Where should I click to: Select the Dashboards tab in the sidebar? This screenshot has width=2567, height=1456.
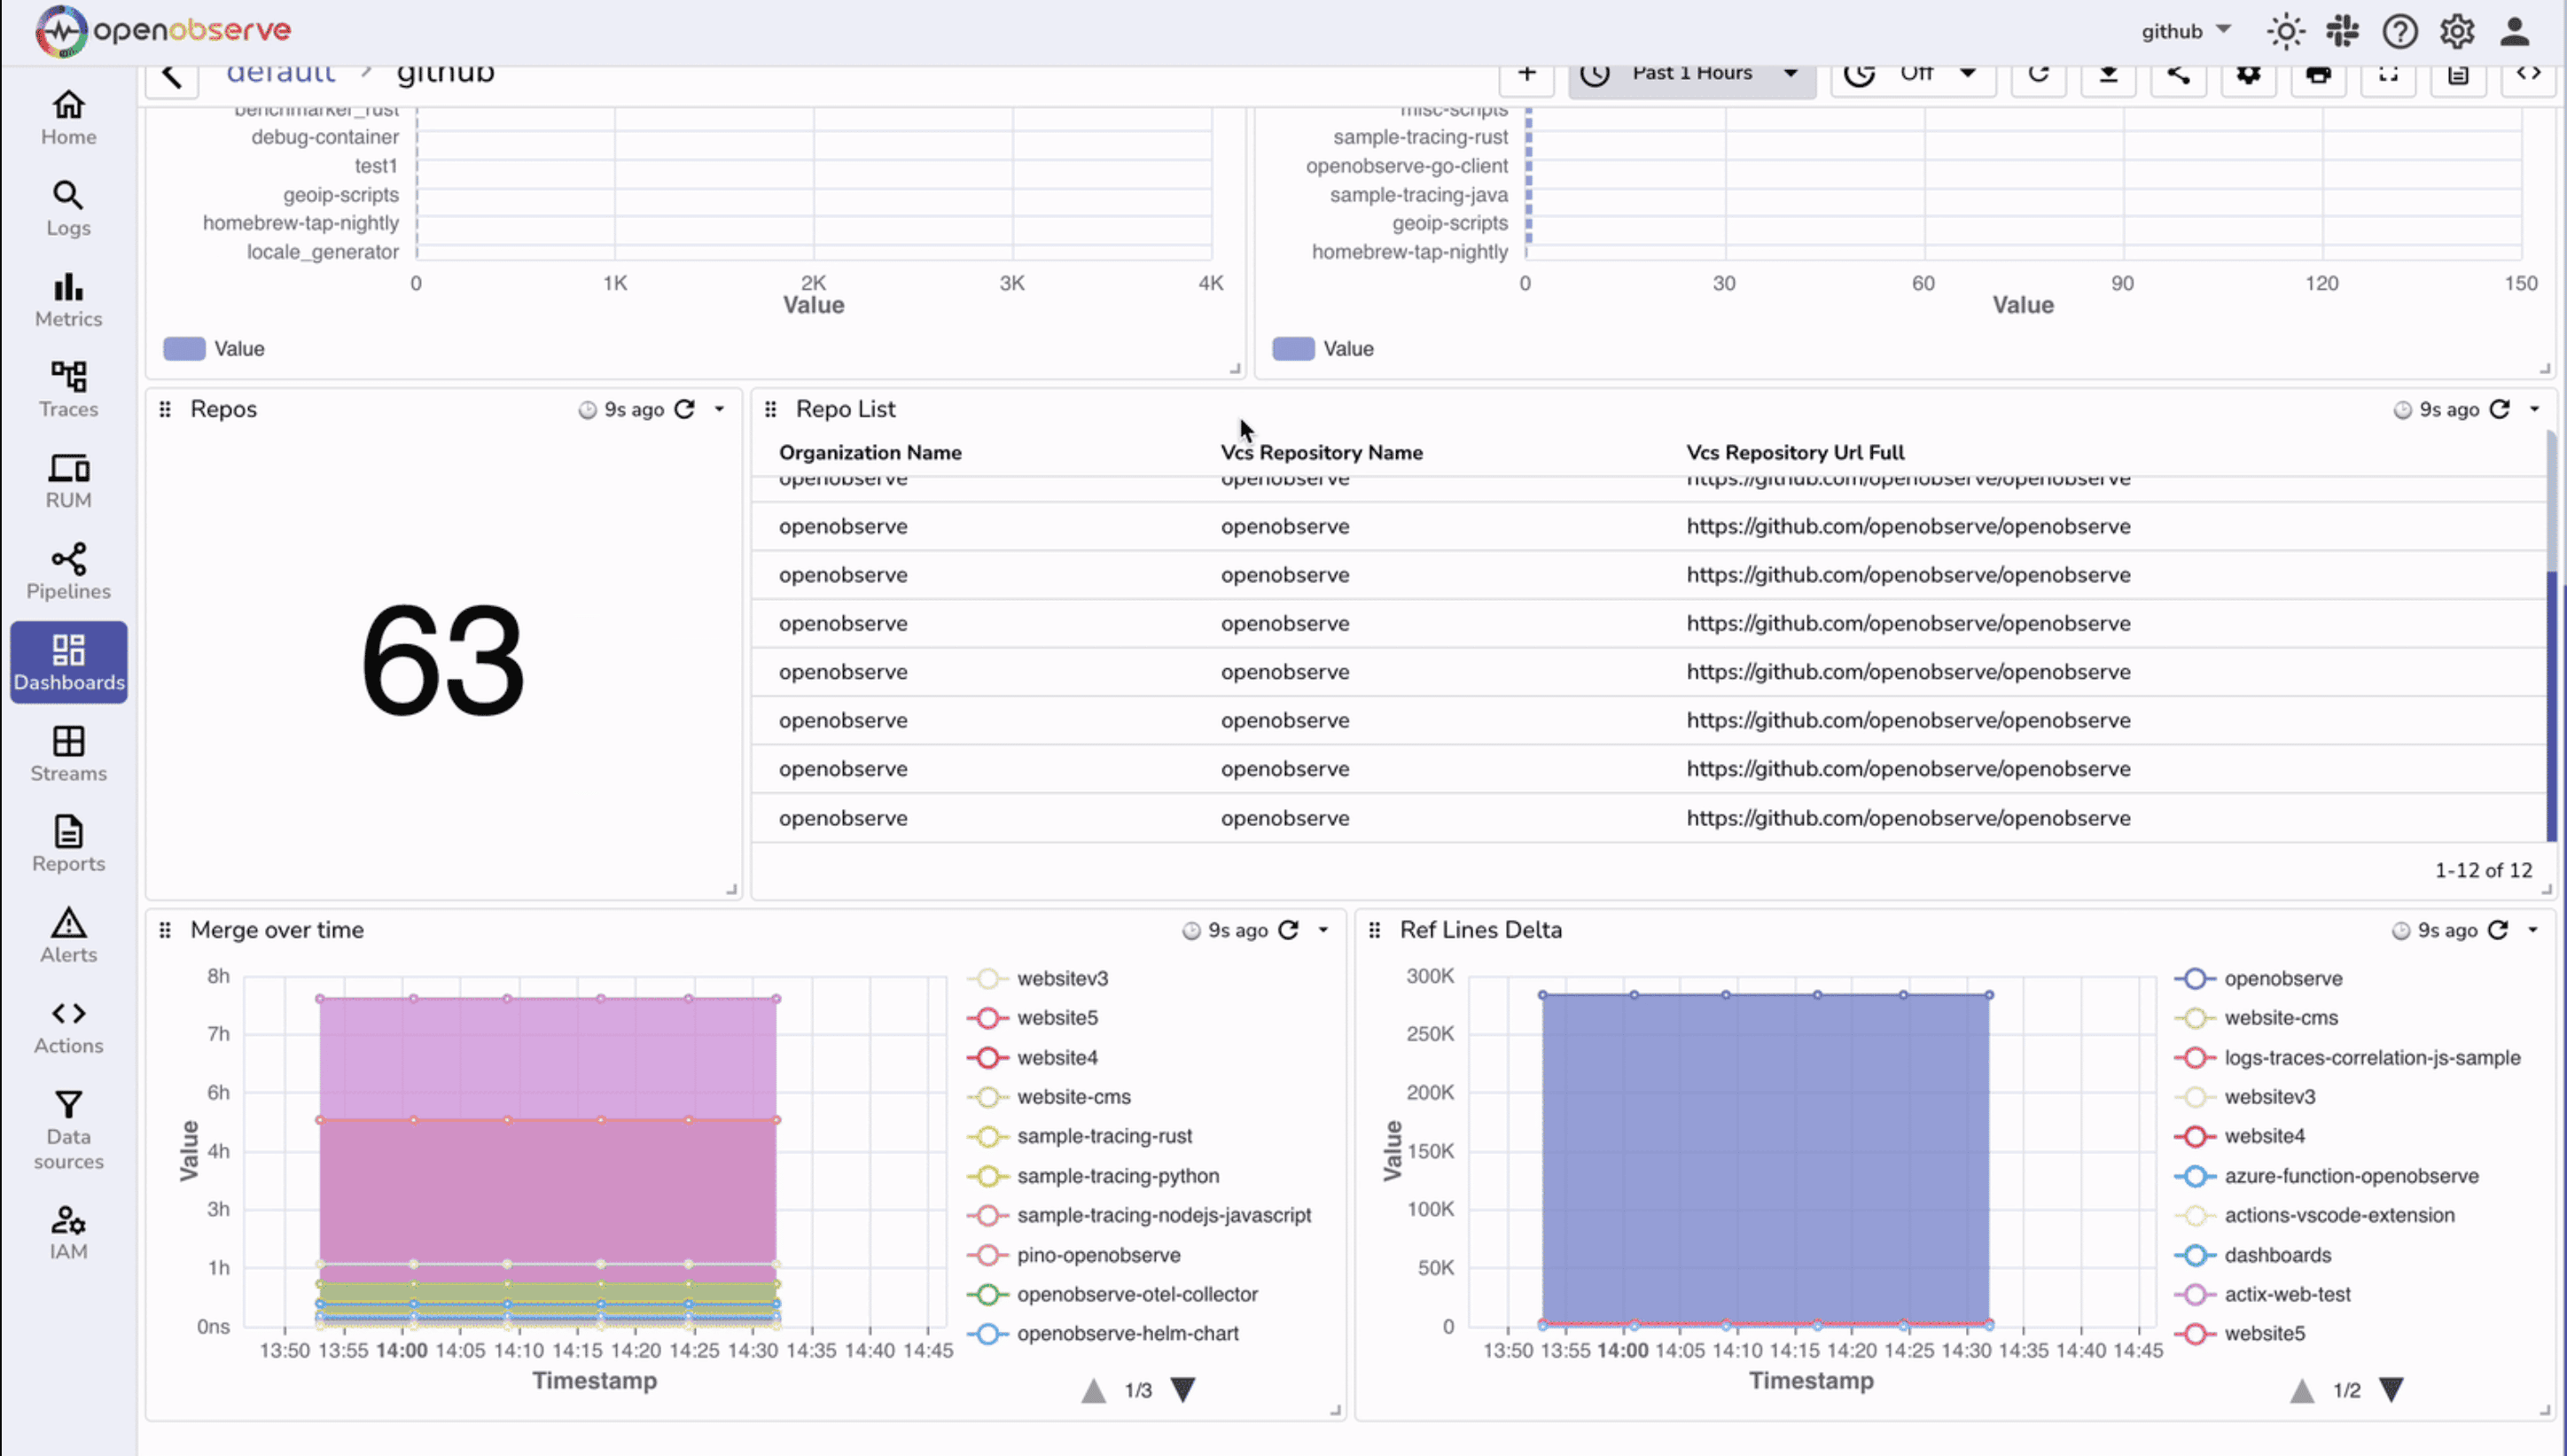[x=68, y=661]
